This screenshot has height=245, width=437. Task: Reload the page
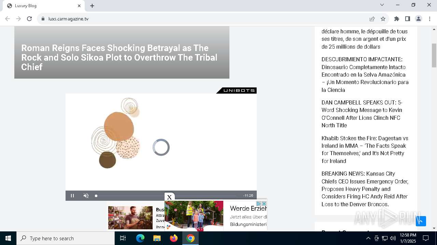29,19
